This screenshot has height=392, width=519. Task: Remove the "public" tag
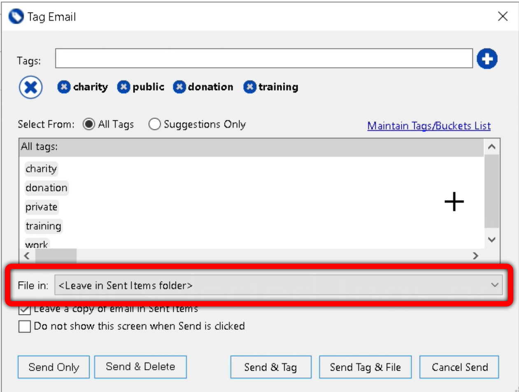pos(124,87)
